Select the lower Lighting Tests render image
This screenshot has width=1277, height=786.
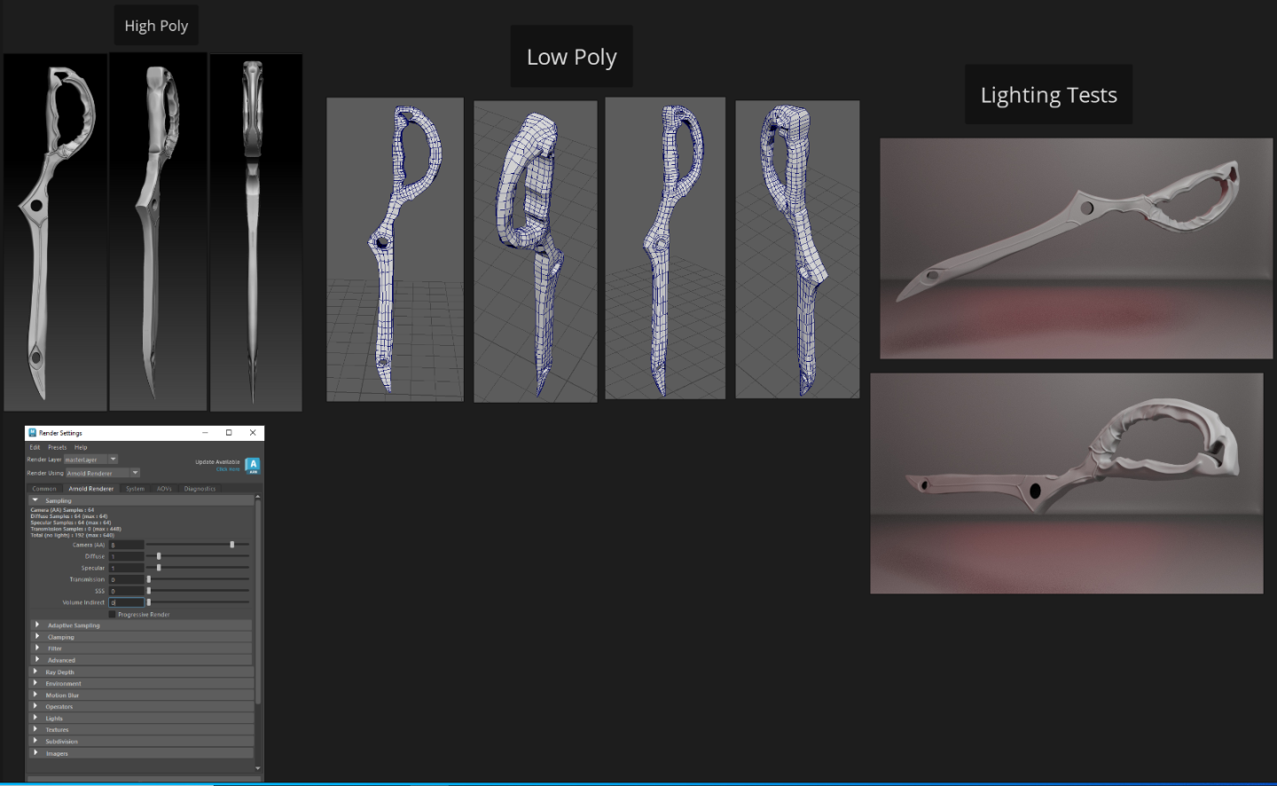(1067, 483)
